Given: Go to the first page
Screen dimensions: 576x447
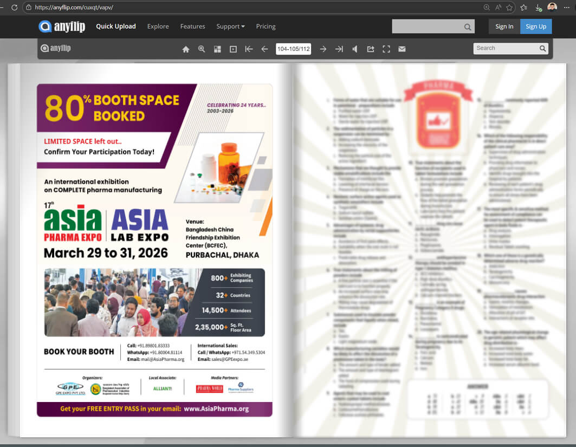Looking at the screenshot, I should click(x=249, y=49).
